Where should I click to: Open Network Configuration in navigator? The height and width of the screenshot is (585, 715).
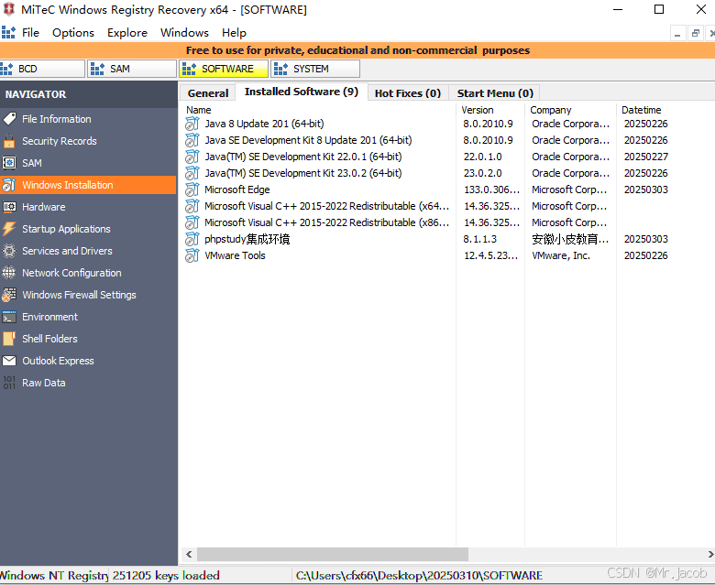89,273
